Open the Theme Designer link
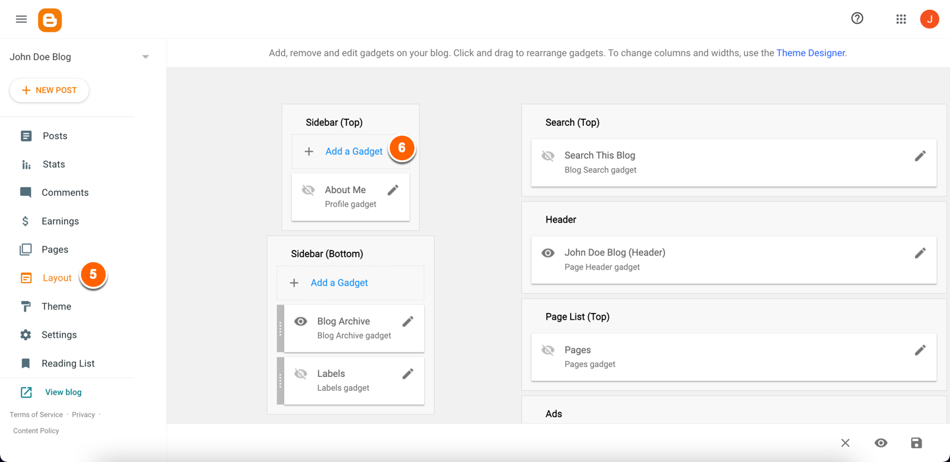The width and height of the screenshot is (950, 462). [810, 53]
